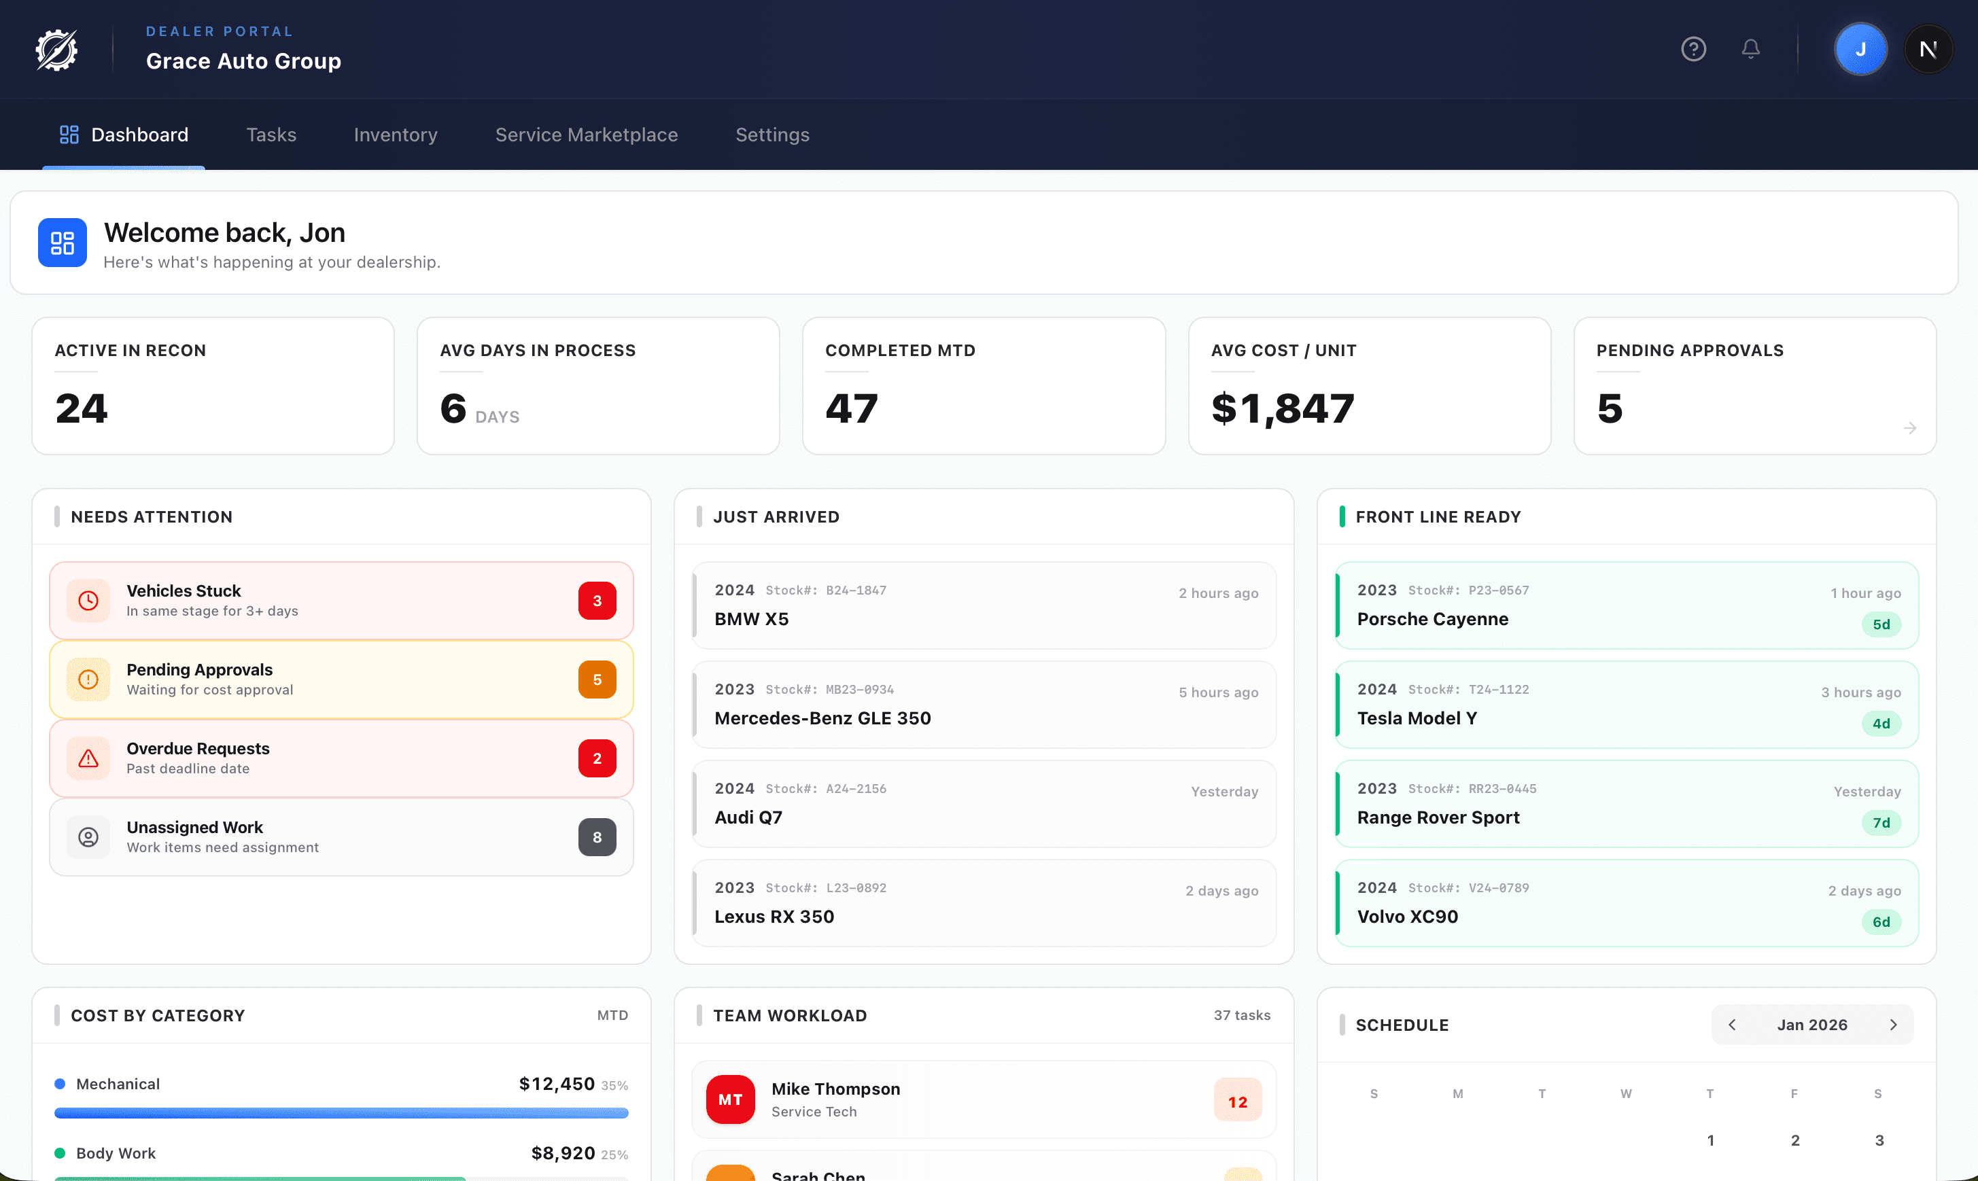The image size is (1978, 1181).
Task: Open the Tasks tab
Action: pyautogui.click(x=271, y=135)
